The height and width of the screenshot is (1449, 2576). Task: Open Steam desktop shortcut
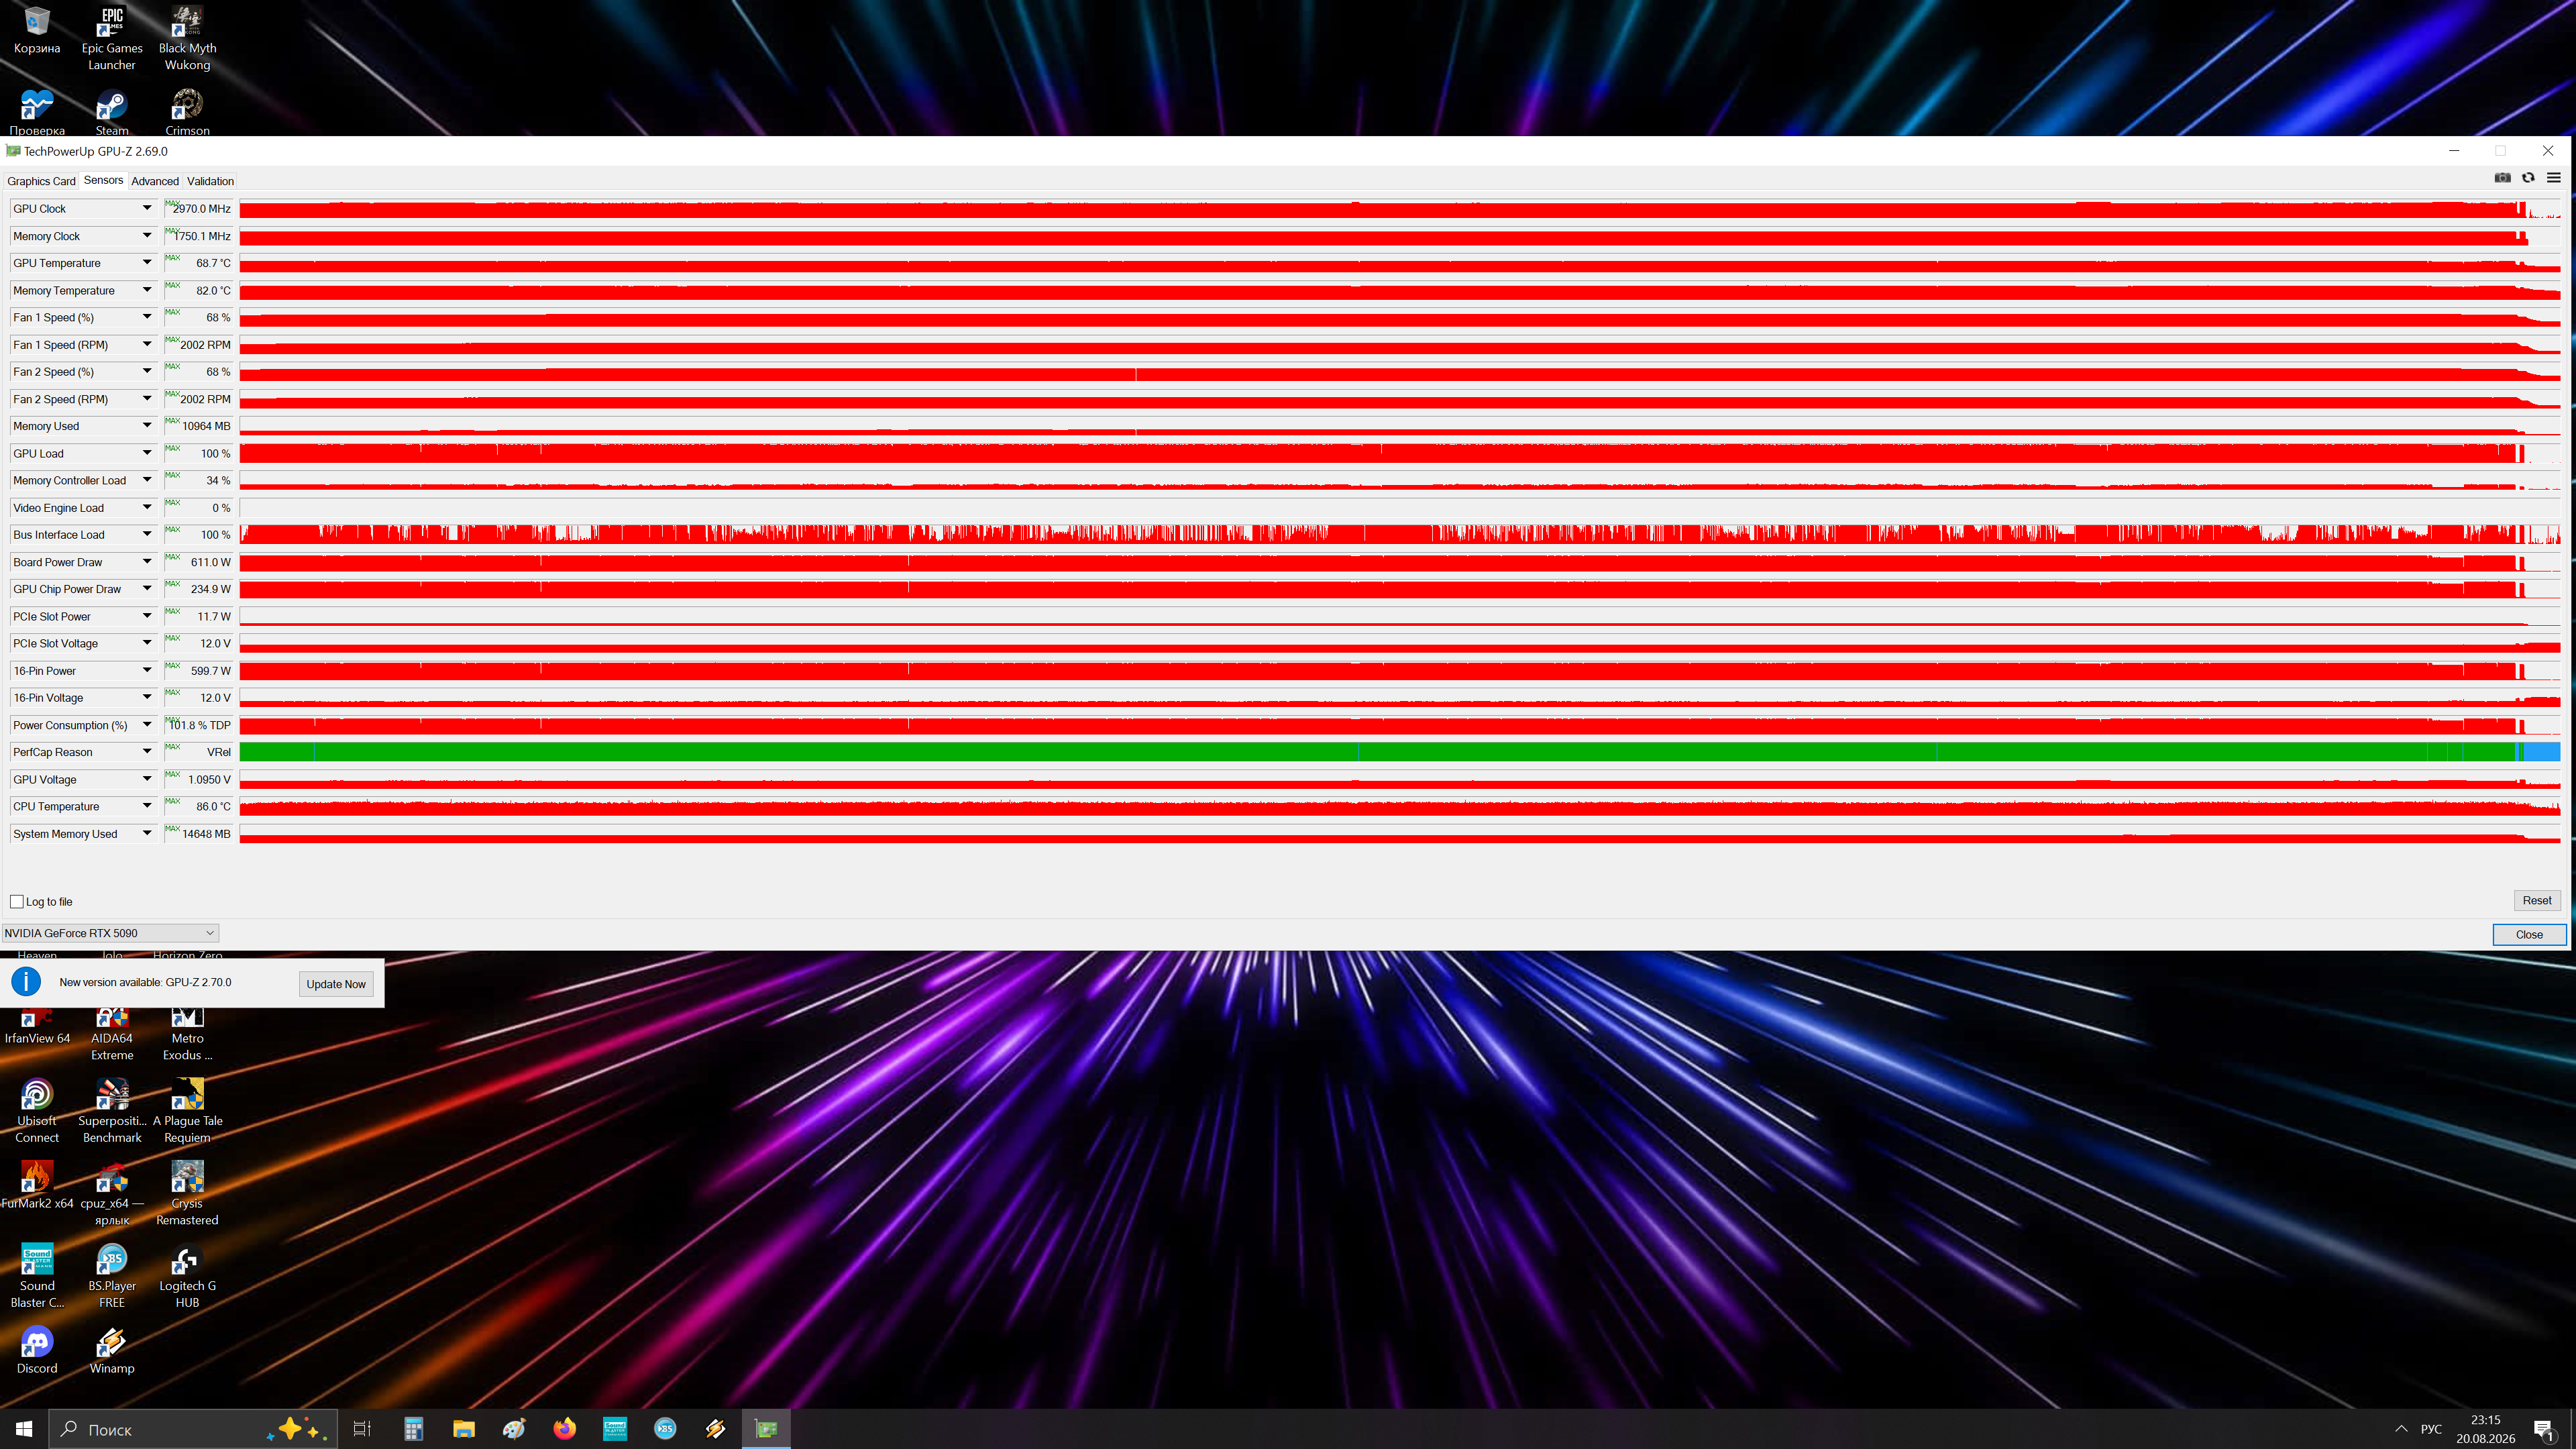click(x=112, y=112)
